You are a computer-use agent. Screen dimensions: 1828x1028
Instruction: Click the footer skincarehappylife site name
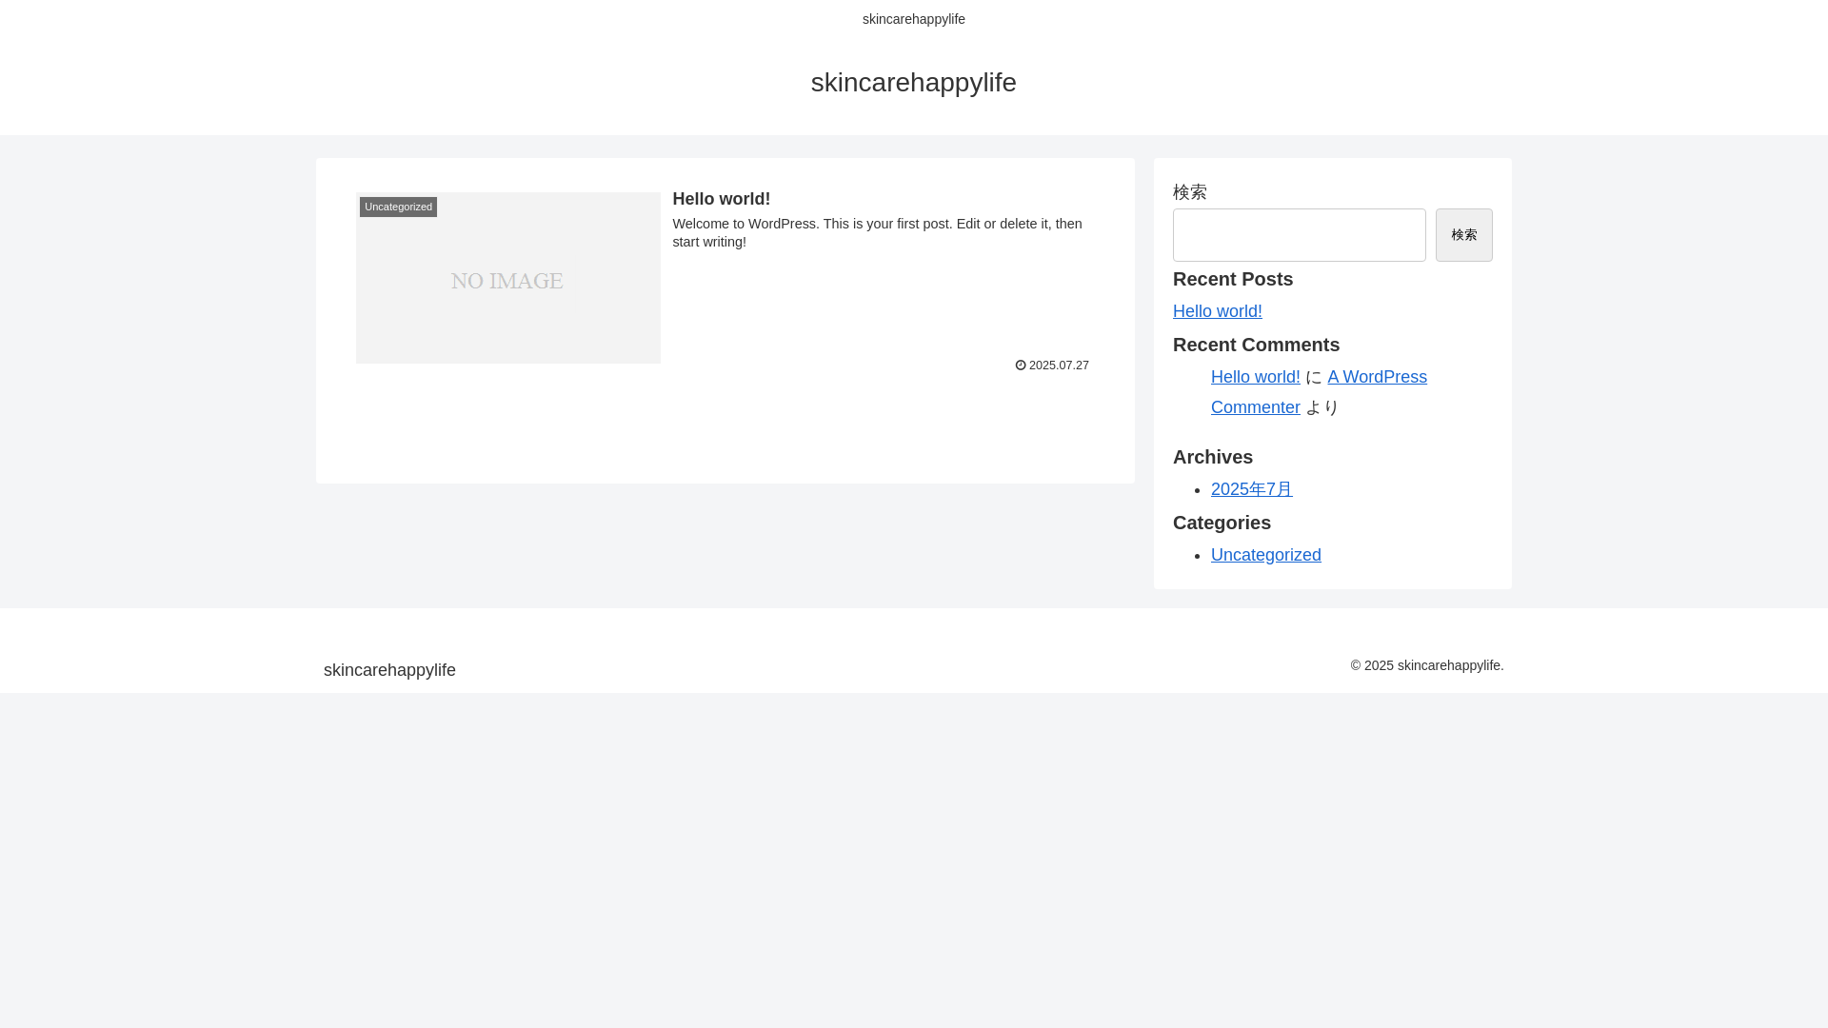389,670
